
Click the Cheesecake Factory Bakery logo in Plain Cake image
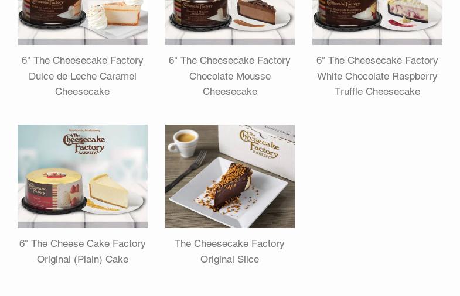coord(84,143)
